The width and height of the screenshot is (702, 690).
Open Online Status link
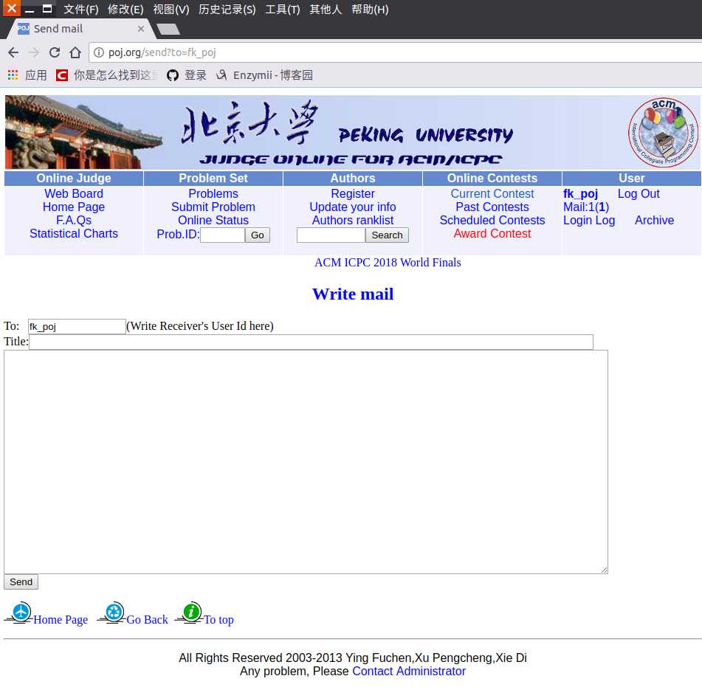click(213, 220)
